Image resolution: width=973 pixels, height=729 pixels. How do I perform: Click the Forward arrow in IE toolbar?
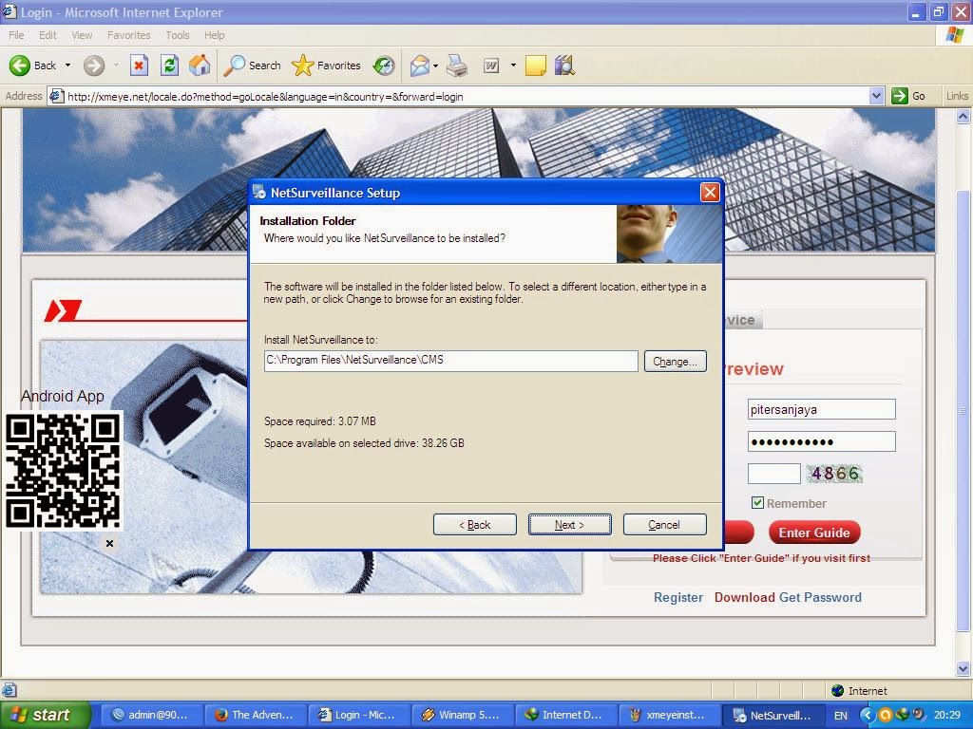tap(94, 65)
